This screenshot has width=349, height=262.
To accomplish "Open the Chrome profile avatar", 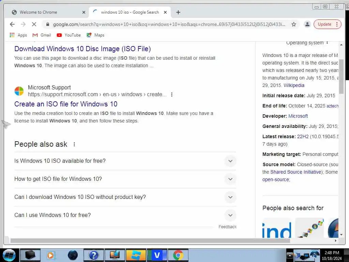I will 307,24.
